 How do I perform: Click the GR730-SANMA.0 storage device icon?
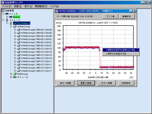click(x=11, y=23)
